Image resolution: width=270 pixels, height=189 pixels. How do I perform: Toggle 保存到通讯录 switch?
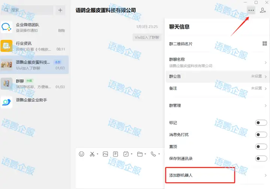[x=261, y=159]
